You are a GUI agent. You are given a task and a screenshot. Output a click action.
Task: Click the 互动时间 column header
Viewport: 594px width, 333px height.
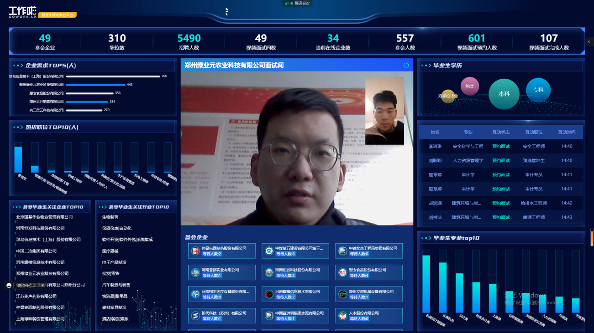[567, 132]
